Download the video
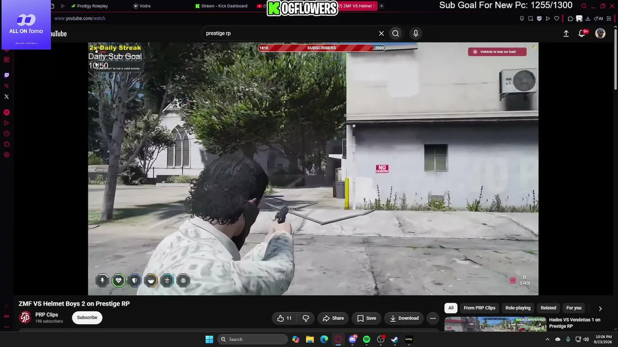 coord(404,318)
